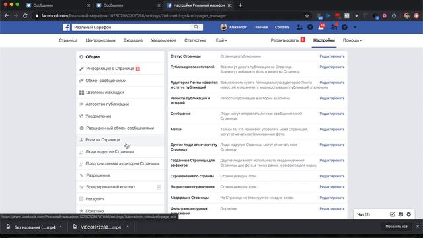The image size is (423, 238).
Task: Select Авторство публикации sidebar item
Action: [120, 104]
